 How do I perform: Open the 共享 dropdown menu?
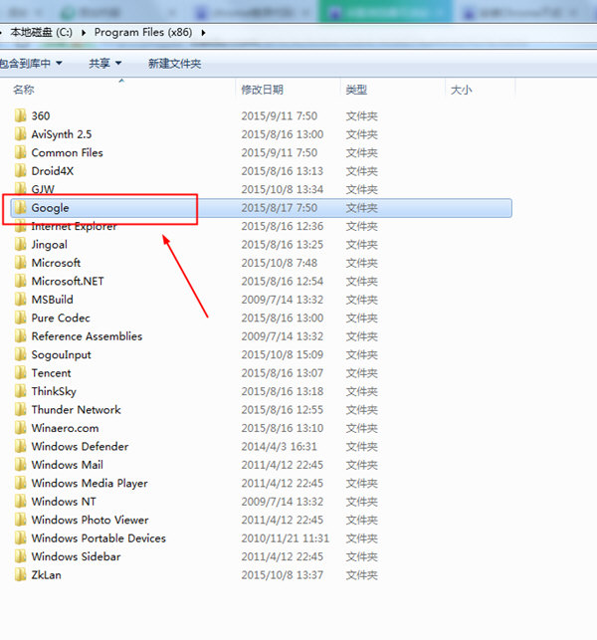tap(105, 64)
